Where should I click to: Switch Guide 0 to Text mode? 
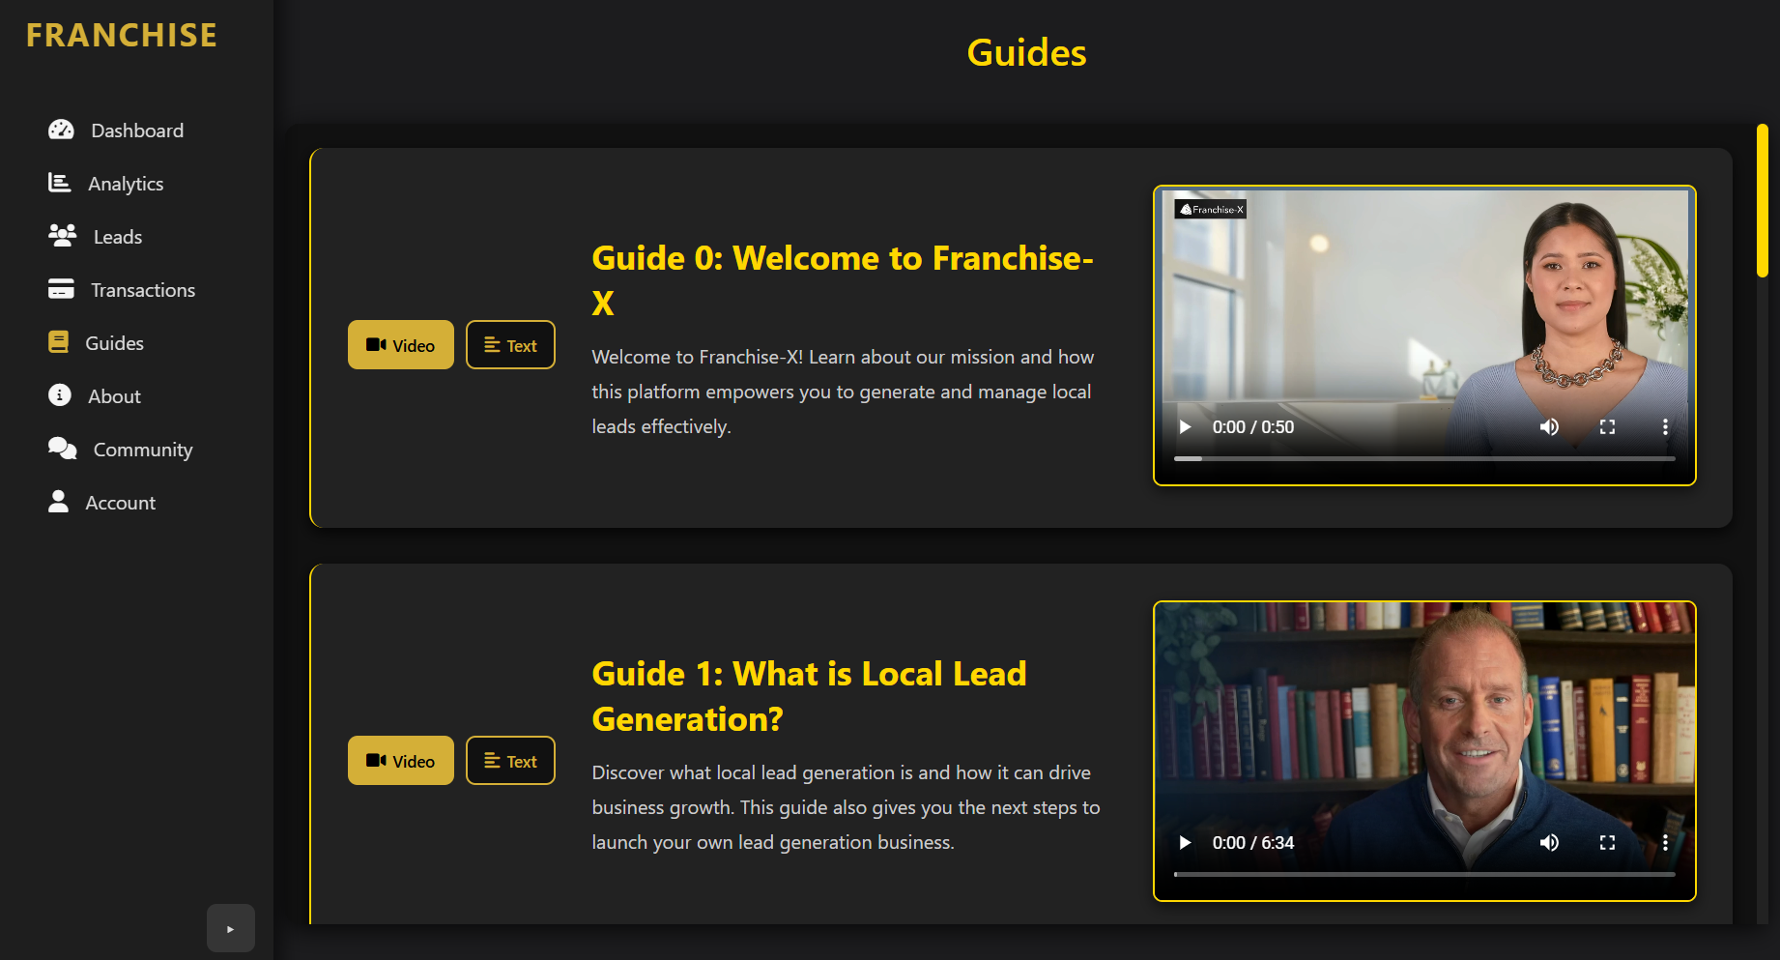pyautogui.click(x=510, y=344)
